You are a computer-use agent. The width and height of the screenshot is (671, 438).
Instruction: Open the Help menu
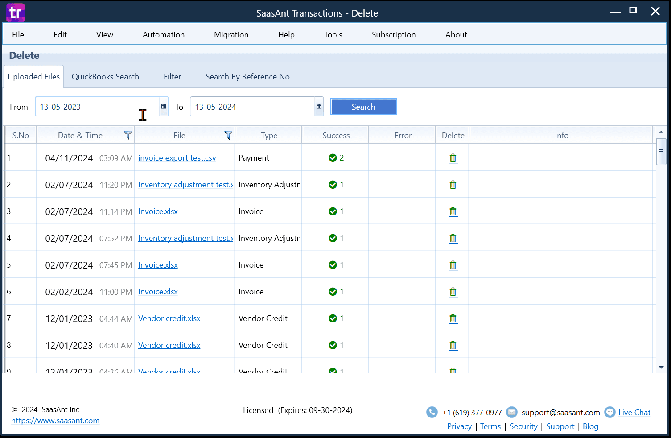tap(286, 35)
